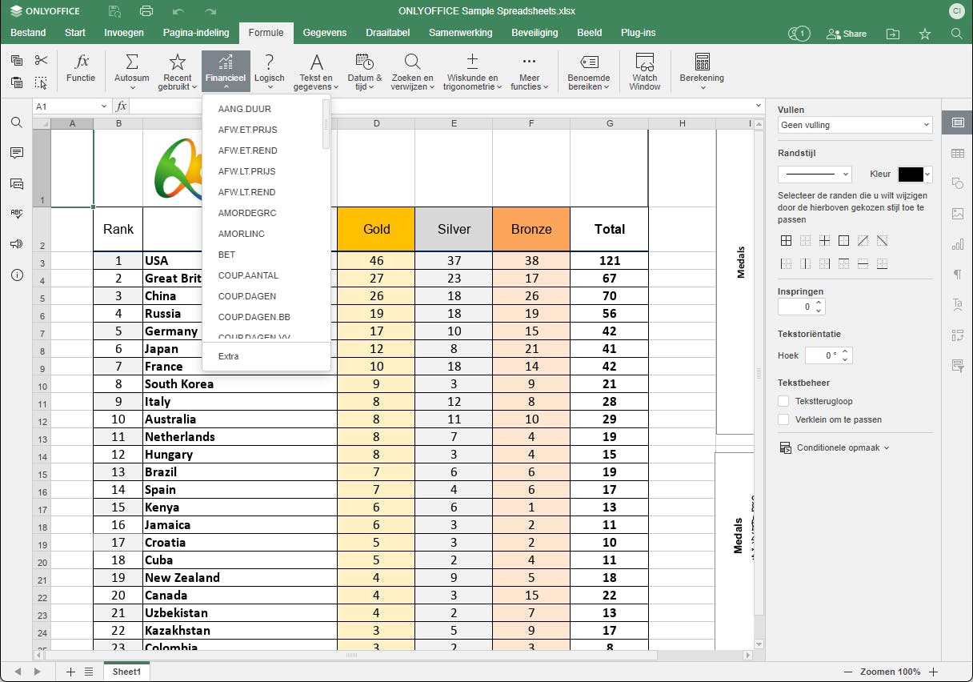Switch to the Gegevens tab

[x=325, y=33]
